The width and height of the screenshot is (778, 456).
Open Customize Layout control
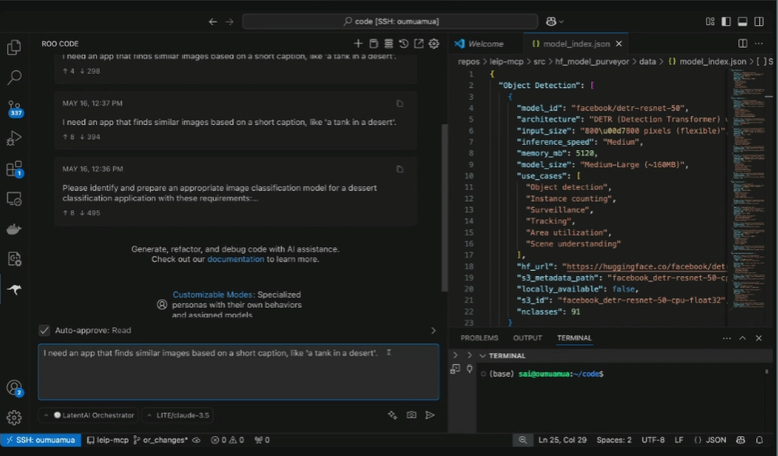pyautogui.click(x=710, y=22)
